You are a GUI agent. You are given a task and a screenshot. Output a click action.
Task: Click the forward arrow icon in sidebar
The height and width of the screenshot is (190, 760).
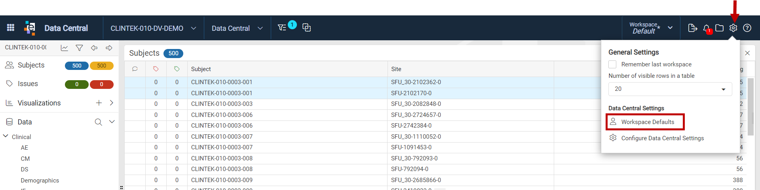pyautogui.click(x=109, y=48)
